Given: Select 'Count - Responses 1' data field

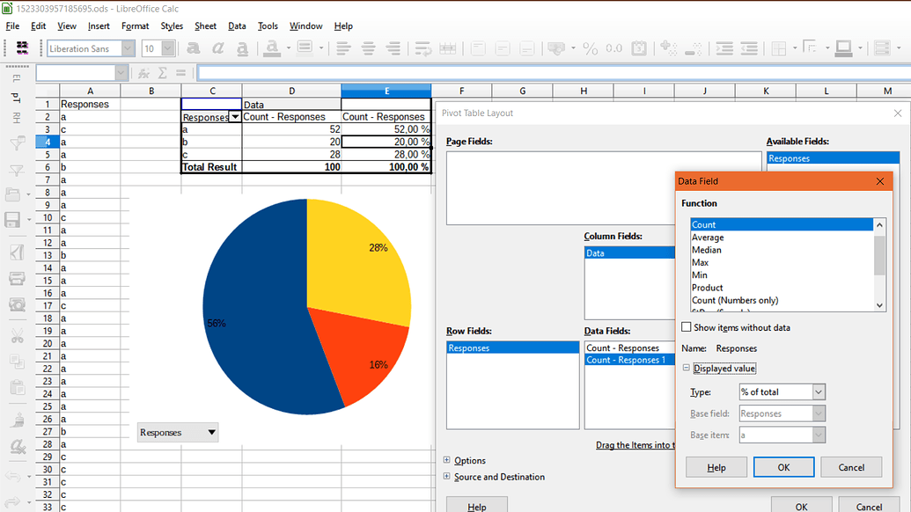Looking at the screenshot, I should 630,360.
